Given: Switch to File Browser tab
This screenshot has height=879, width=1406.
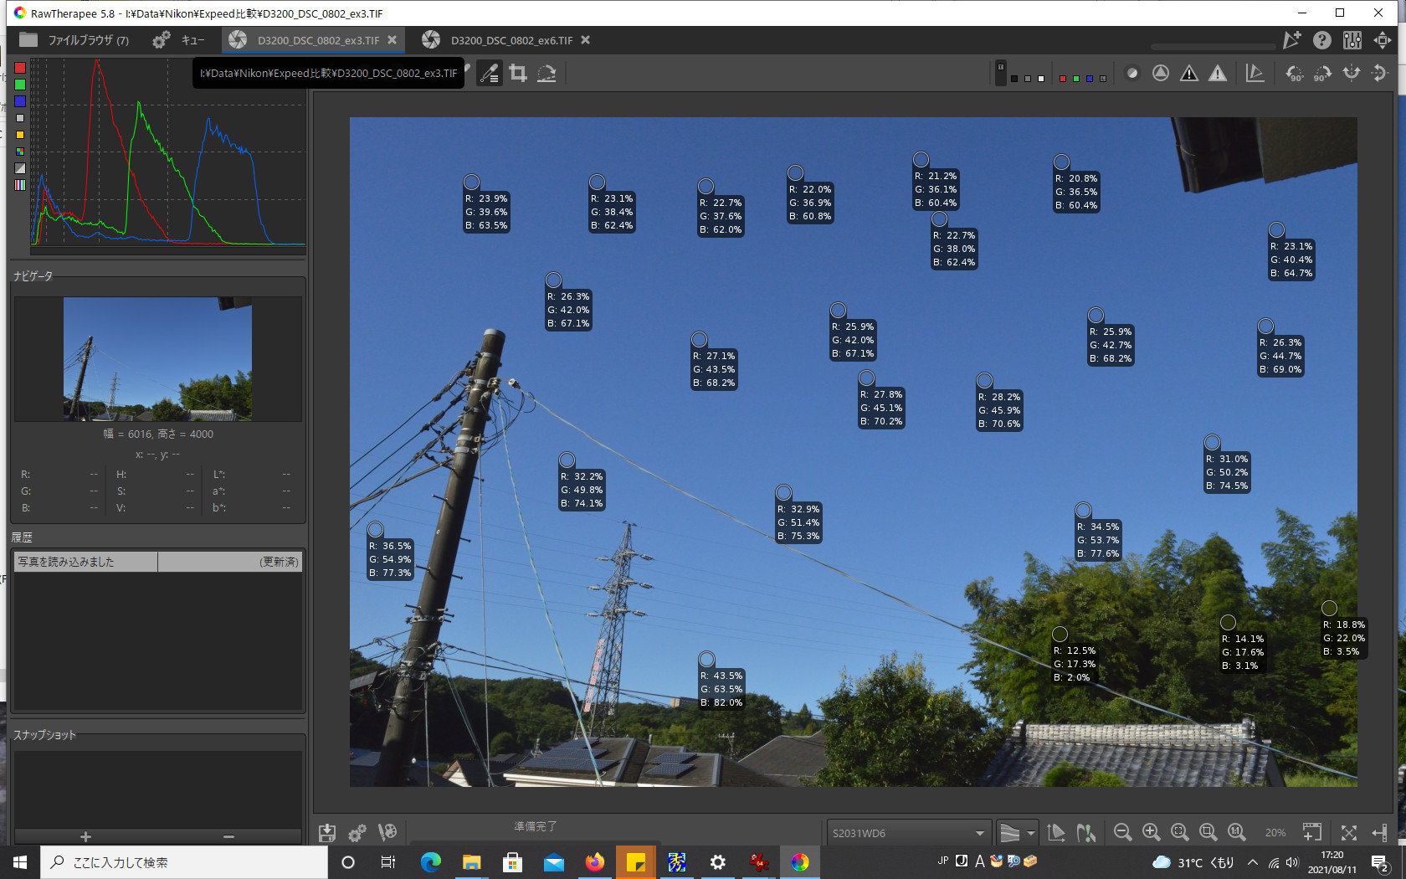Looking at the screenshot, I should pyautogui.click(x=74, y=40).
